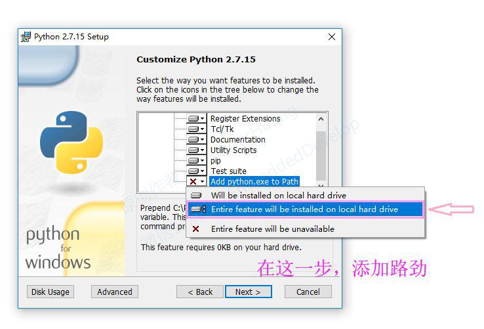This screenshot has width=484, height=329.
Task: Select the Tcl/Tk tree item
Action: click(x=222, y=129)
